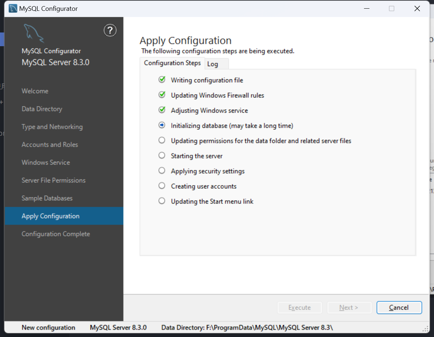Click 'Updating Windows Firewall rules' step text
The image size is (434, 337).
coord(218,95)
